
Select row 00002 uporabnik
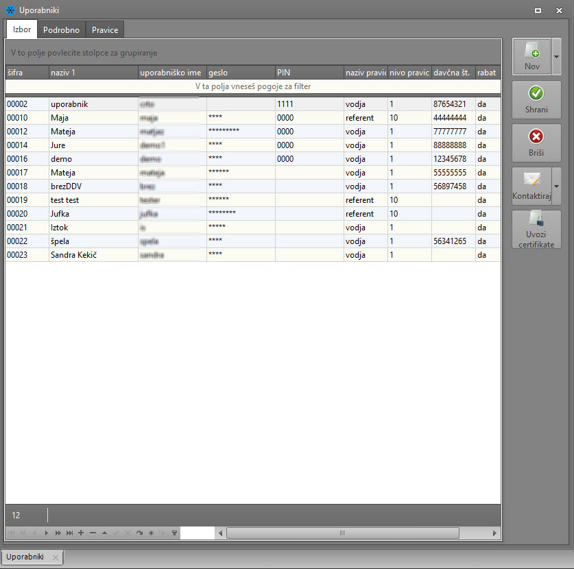coord(253,104)
